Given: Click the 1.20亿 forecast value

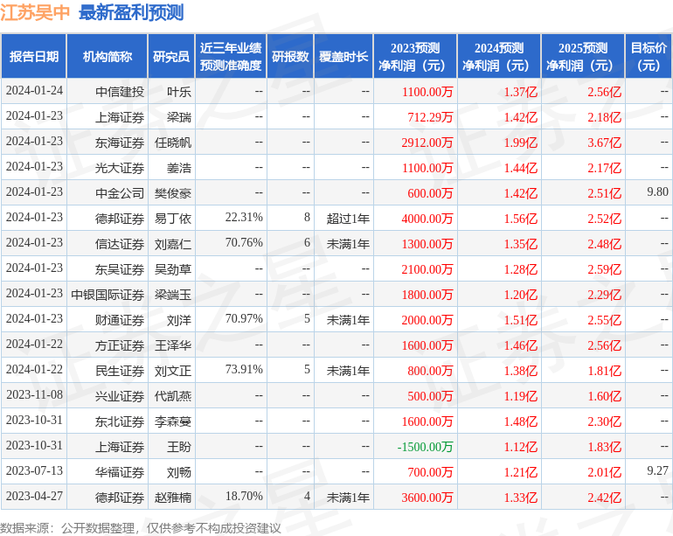Looking at the screenshot, I should (x=521, y=294).
